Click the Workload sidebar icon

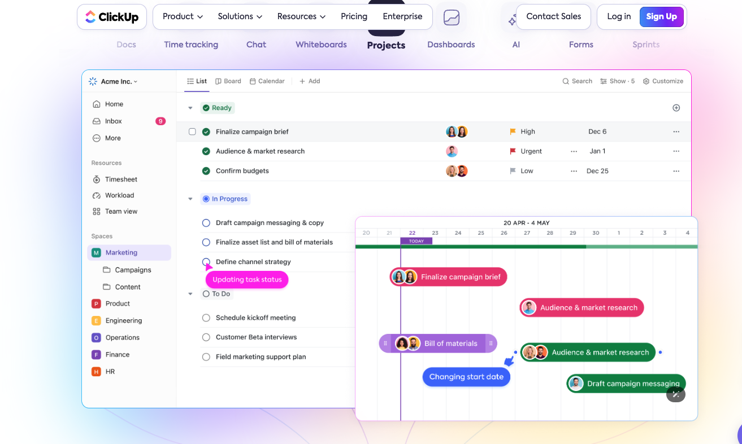coord(97,195)
